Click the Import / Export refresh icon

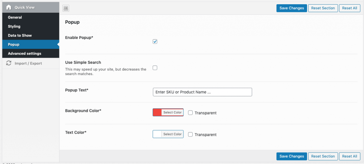tap(9, 63)
